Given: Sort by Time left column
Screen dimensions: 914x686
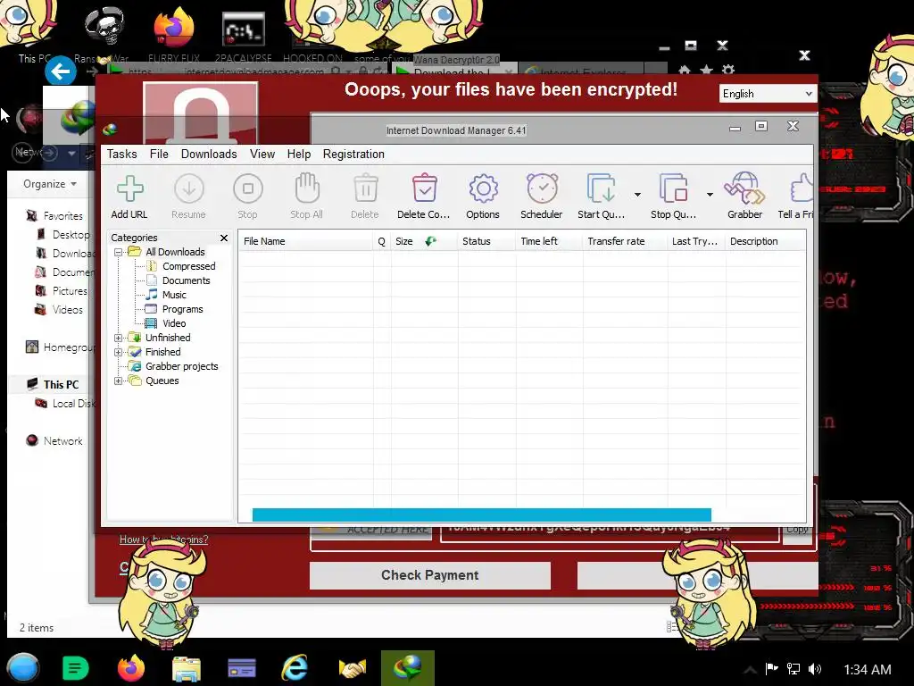Looking at the screenshot, I should 549,241.
